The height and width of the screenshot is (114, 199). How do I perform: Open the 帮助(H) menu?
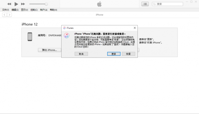pyautogui.click(x=54, y=10)
